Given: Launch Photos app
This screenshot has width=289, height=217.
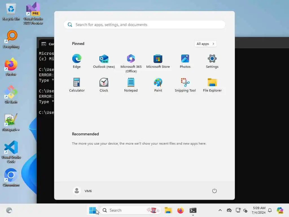Looking at the screenshot, I should pos(185,61).
